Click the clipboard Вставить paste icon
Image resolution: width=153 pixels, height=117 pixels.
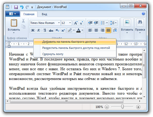coord(14,23)
